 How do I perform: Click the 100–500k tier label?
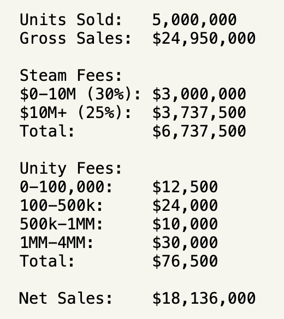(61, 205)
